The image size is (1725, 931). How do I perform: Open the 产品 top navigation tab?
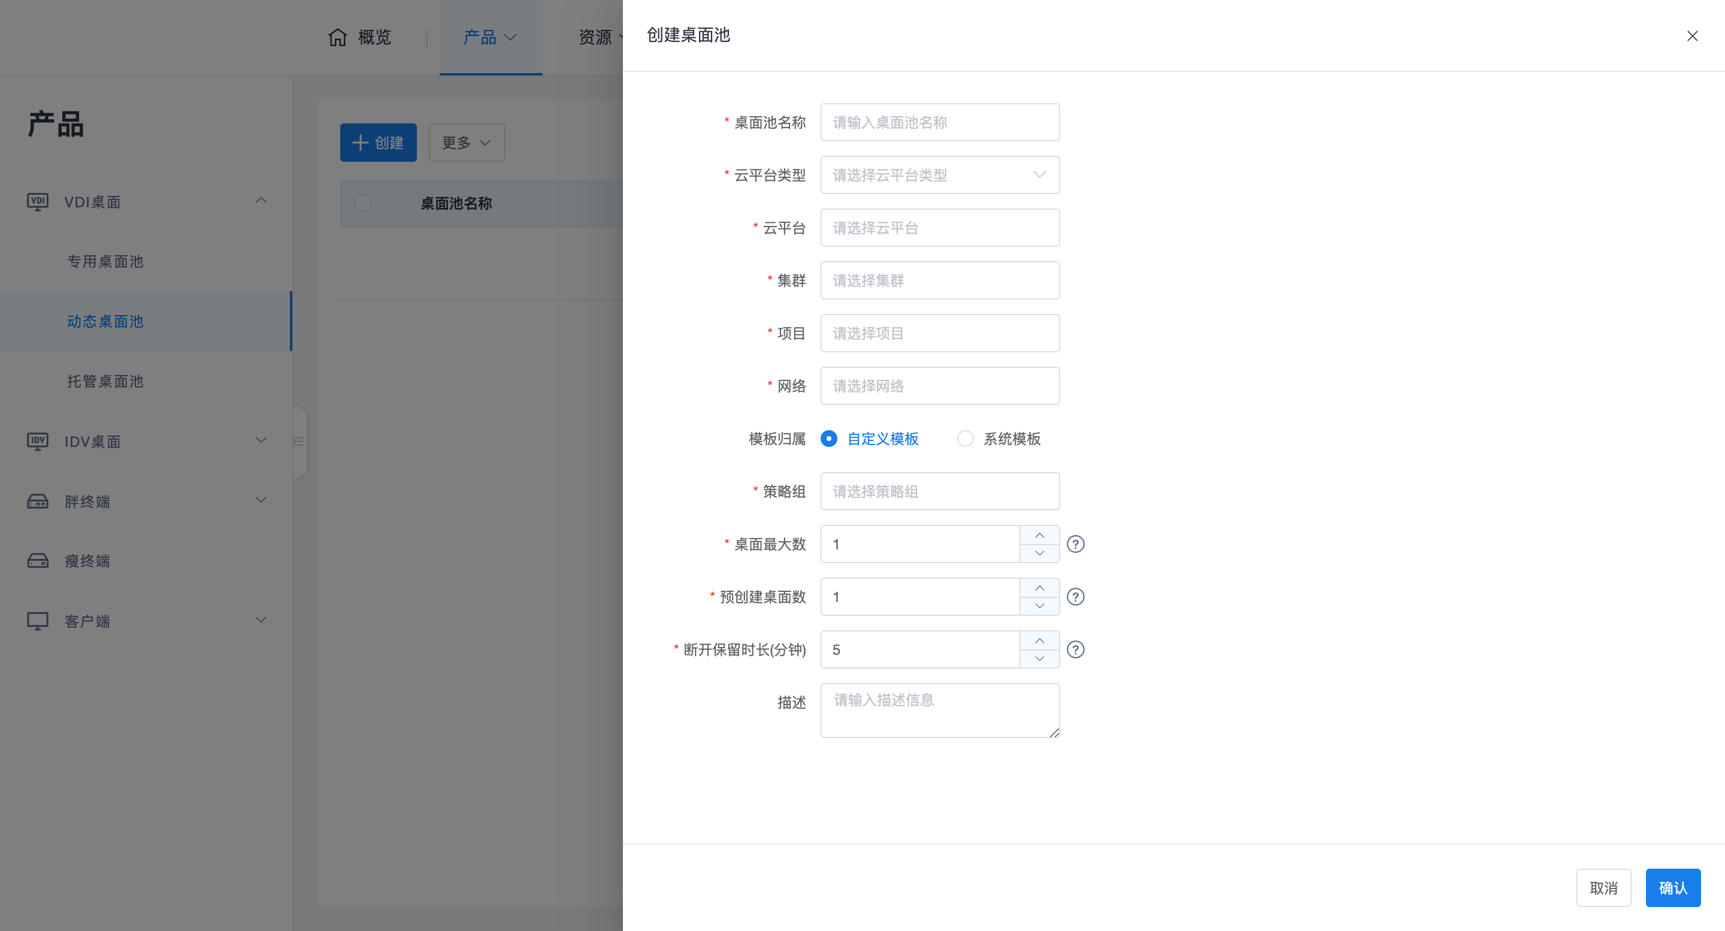[490, 37]
